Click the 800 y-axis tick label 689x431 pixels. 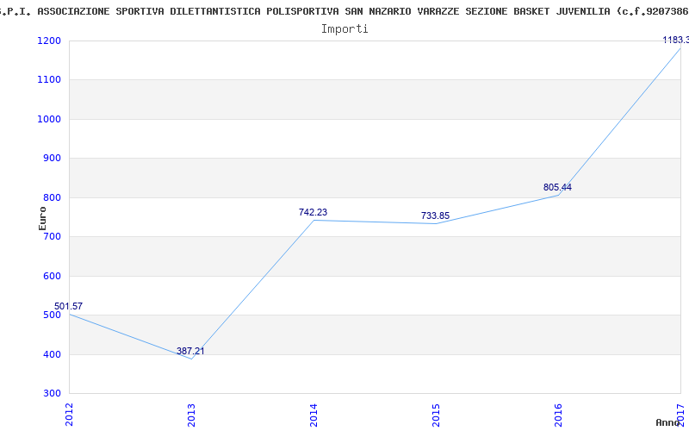click(53, 197)
